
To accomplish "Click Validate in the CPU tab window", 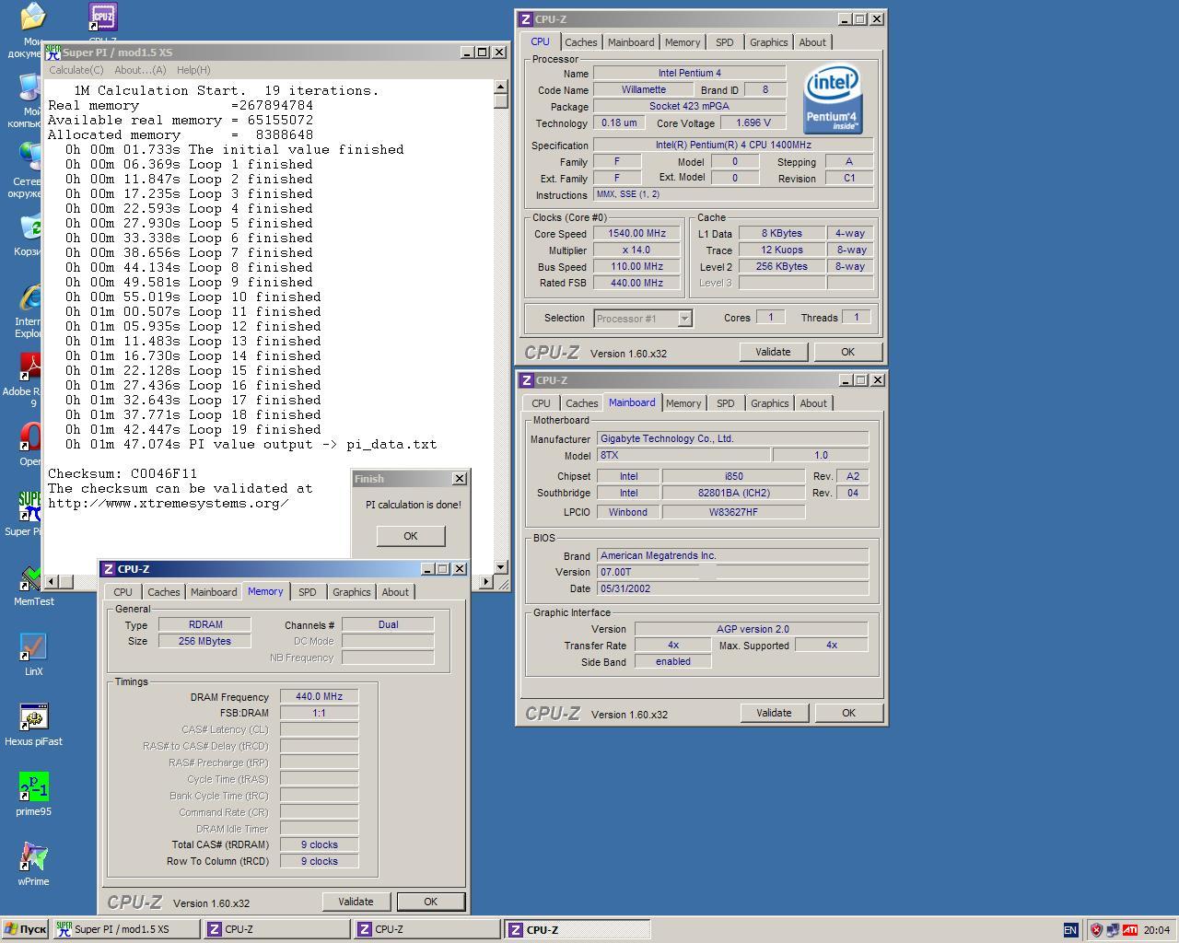I will tap(773, 352).
